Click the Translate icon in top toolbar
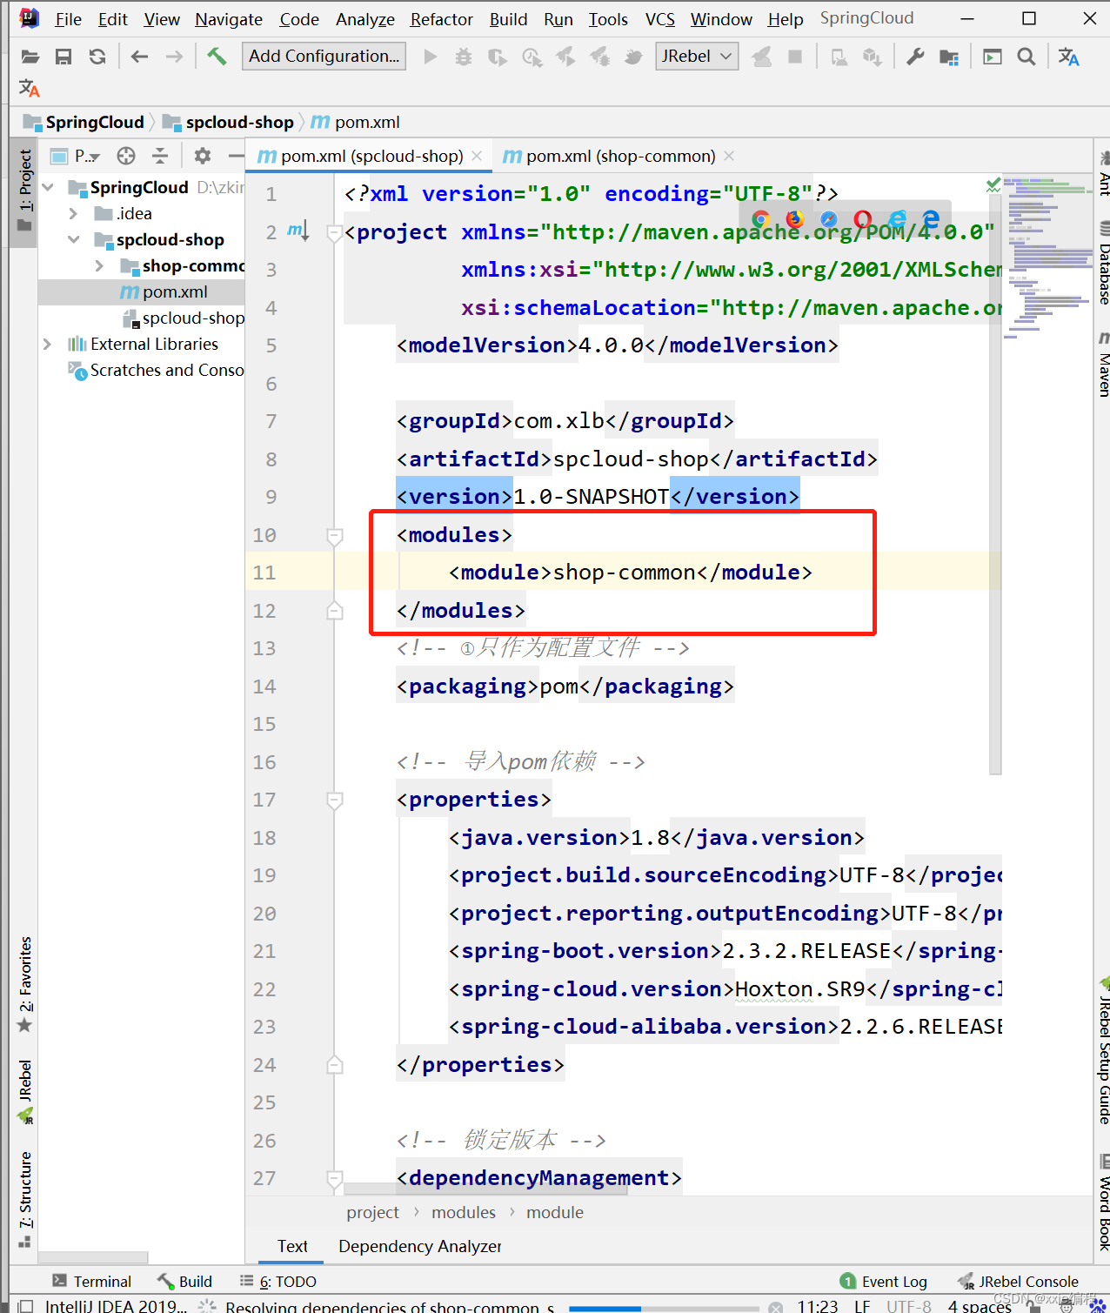Image resolution: width=1110 pixels, height=1313 pixels. tap(1068, 57)
